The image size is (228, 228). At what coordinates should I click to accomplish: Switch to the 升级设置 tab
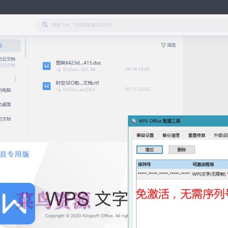pos(219,135)
